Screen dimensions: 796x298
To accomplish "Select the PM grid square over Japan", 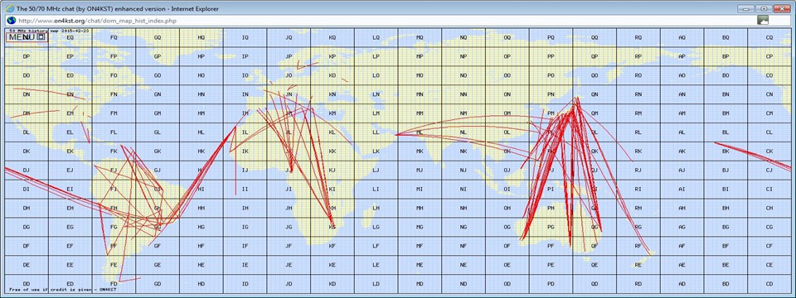I will pyautogui.click(x=551, y=113).
